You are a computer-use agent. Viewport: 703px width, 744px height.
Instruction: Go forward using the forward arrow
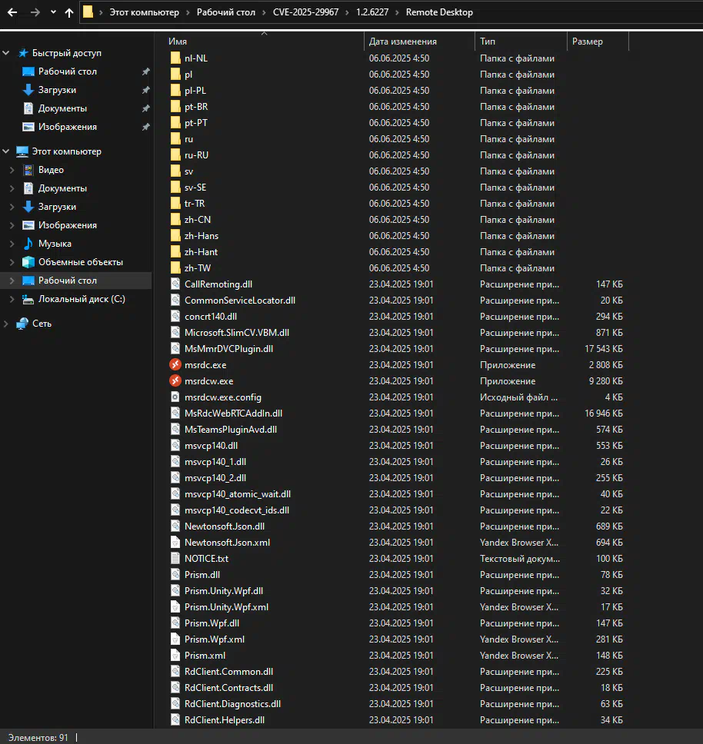(35, 12)
